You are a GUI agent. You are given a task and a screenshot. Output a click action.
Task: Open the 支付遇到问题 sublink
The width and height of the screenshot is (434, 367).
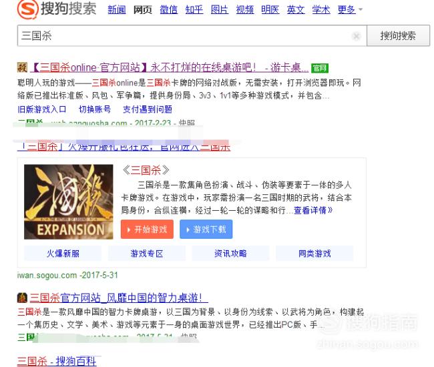148,109
